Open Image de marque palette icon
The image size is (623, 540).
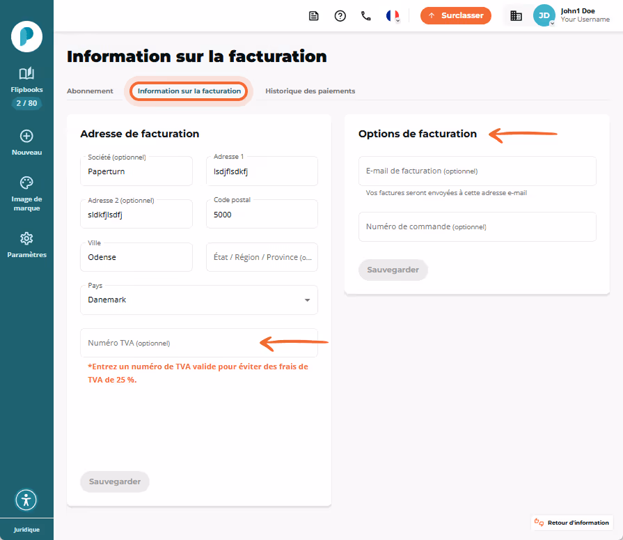tap(26, 183)
